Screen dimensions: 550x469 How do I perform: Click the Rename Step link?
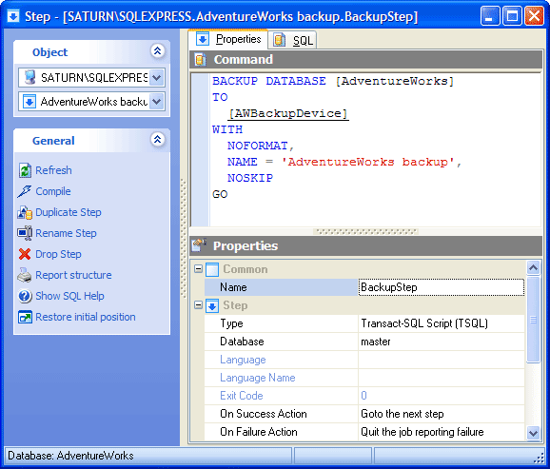coord(66,233)
